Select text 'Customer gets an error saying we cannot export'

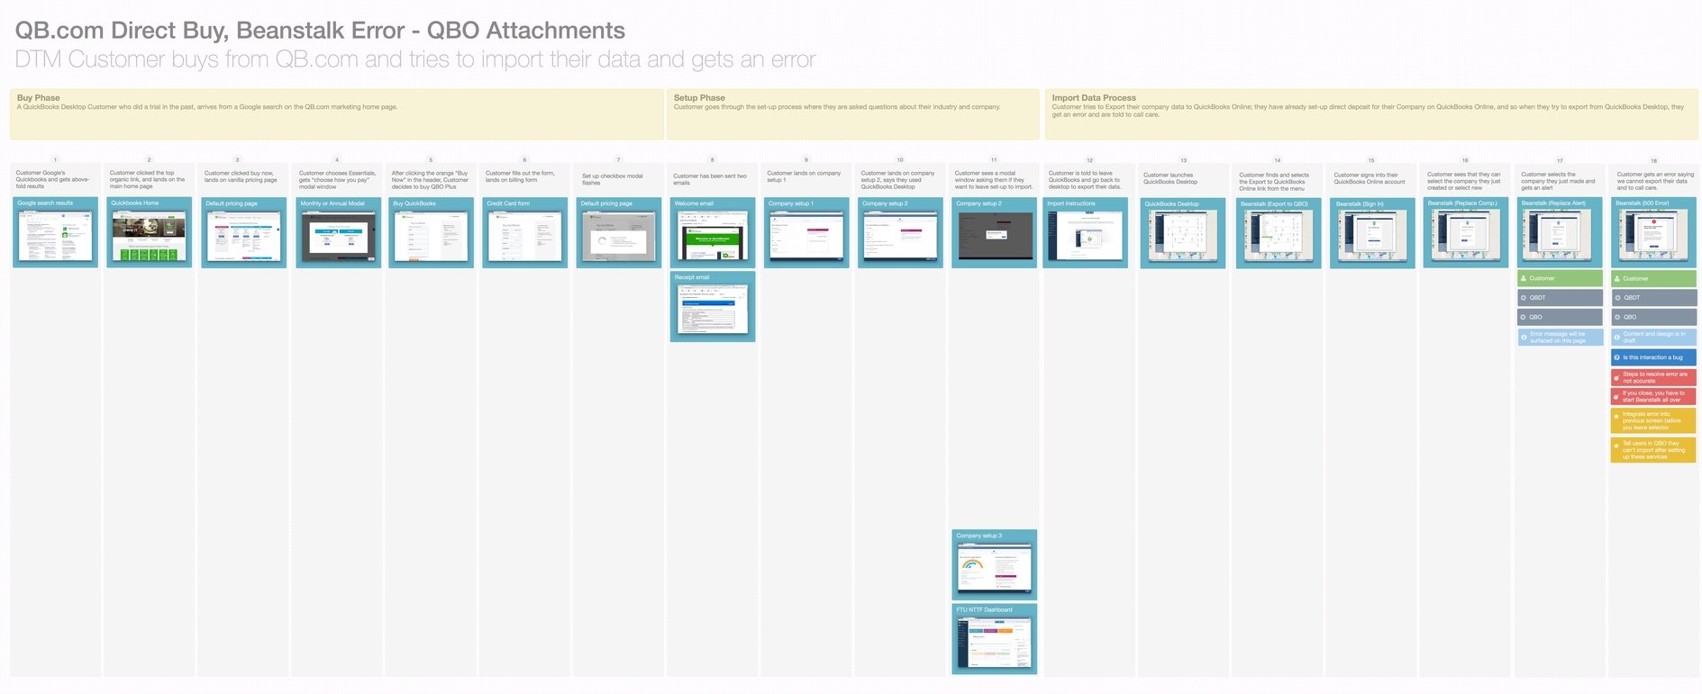[1655, 181]
